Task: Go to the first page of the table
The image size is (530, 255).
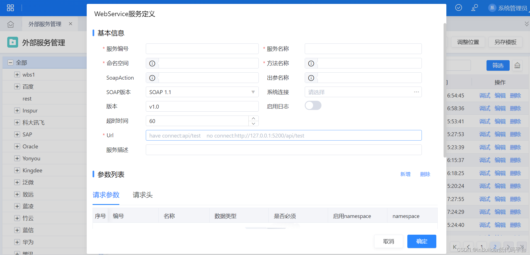Action: [x=455, y=247]
